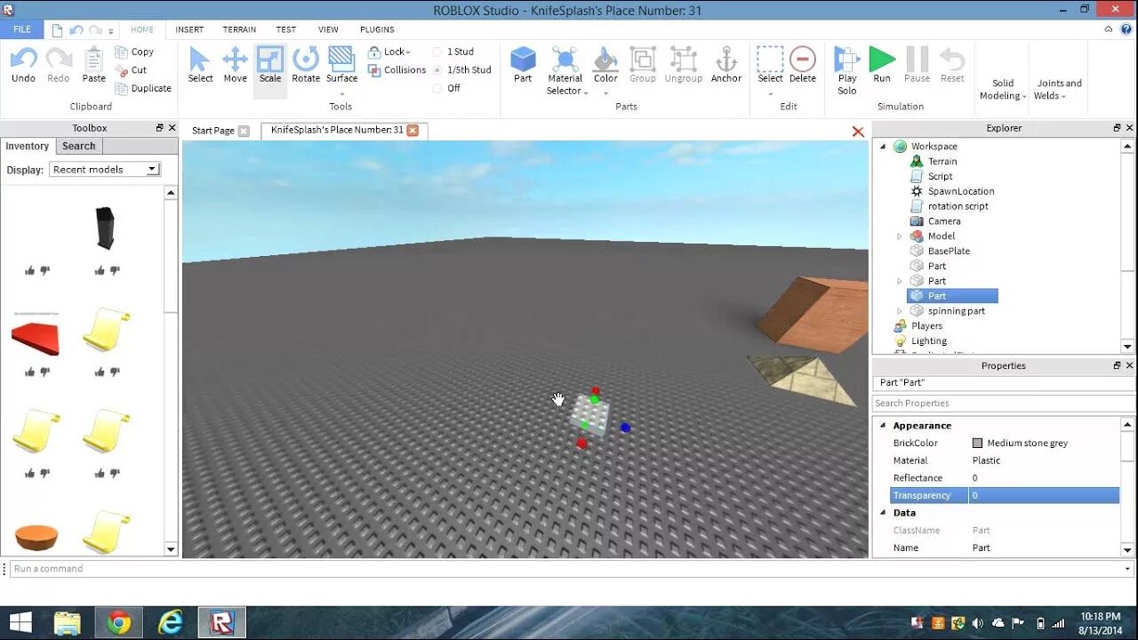Screen dimensions: 1138x640
Task: Switch to the INSERT ribbon tab
Action: pos(189,29)
